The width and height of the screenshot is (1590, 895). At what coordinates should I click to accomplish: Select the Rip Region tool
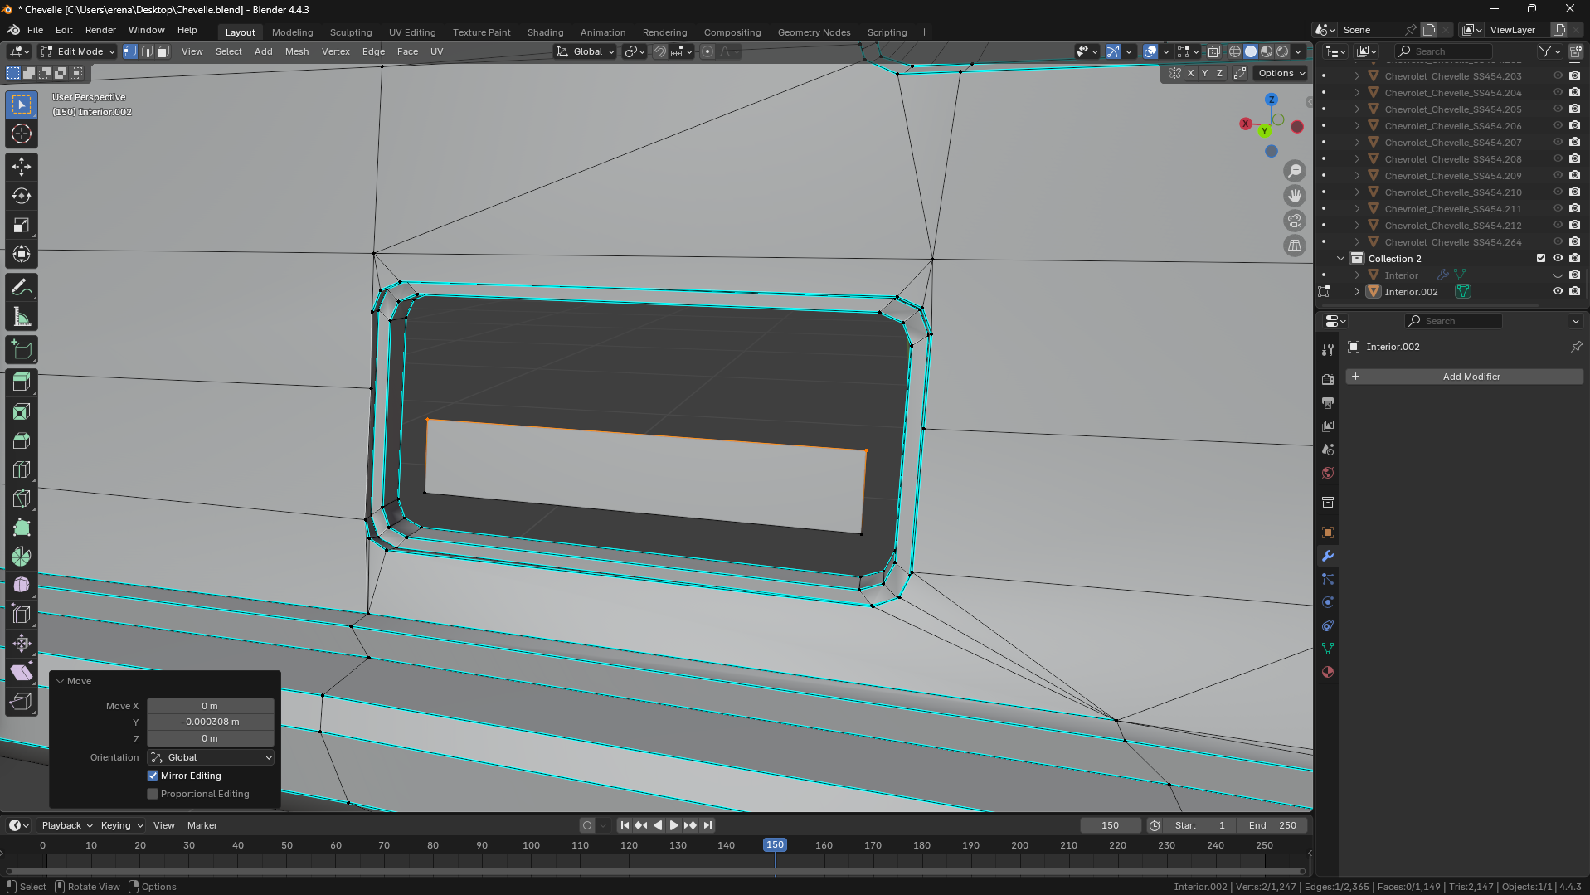click(22, 702)
